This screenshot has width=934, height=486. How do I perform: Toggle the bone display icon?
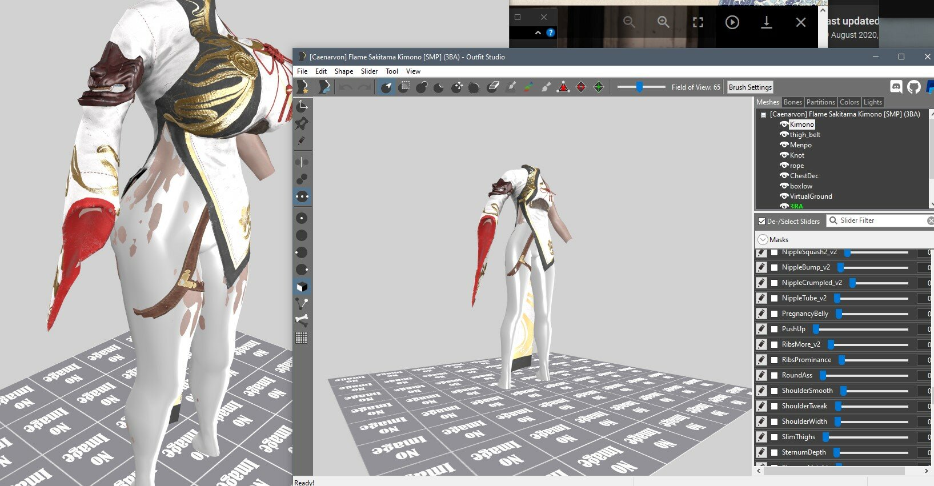[x=302, y=321]
